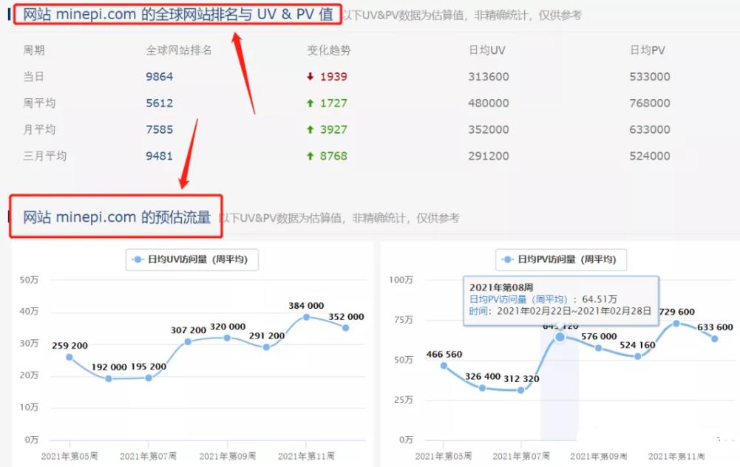Viewport: 740px width, 467px height.
Task: Click the three-month PV value 524000
Action: coord(649,156)
